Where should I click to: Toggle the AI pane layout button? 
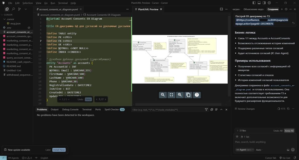click(x=264, y=3)
